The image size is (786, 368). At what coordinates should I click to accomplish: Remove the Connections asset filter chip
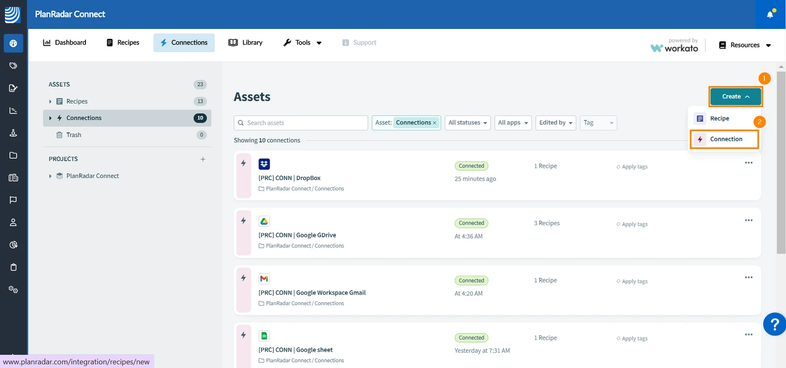click(x=434, y=123)
